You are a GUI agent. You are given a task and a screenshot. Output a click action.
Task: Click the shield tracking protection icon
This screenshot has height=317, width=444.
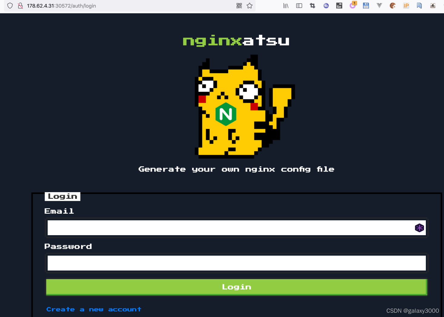click(10, 6)
